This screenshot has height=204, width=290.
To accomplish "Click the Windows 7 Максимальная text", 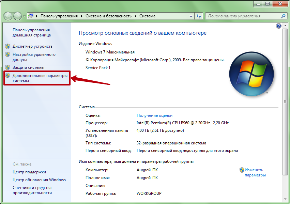I will click(110, 52).
